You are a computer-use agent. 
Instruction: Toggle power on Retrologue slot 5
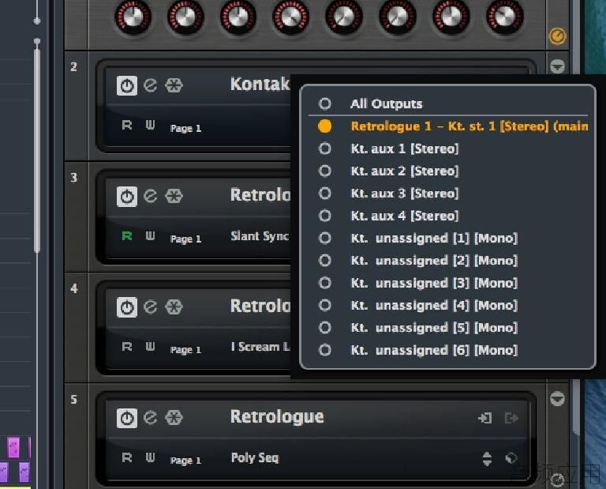(127, 418)
